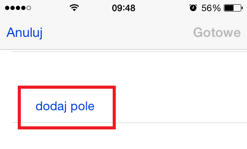The width and height of the screenshot is (247, 149).
Task: Tap the 09:48 clock in status bar
Action: pyautogui.click(x=123, y=8)
